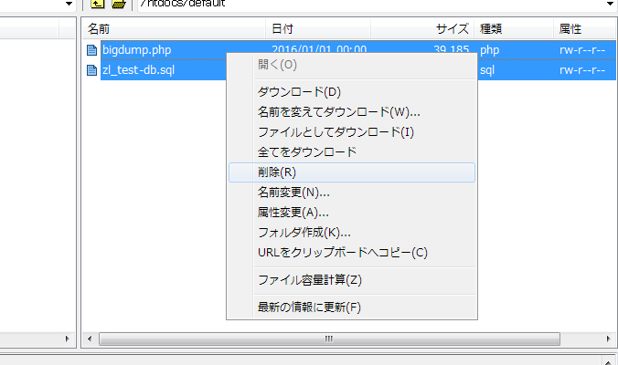Choose ダウンロード(D) from context menu
The height and width of the screenshot is (365, 618).
click(299, 92)
